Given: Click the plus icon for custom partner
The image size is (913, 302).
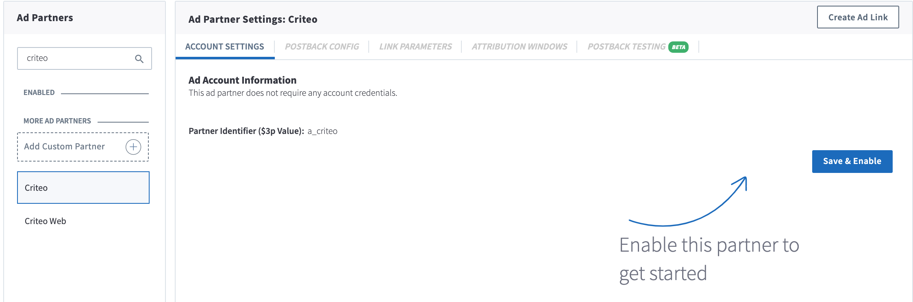Looking at the screenshot, I should point(133,147).
